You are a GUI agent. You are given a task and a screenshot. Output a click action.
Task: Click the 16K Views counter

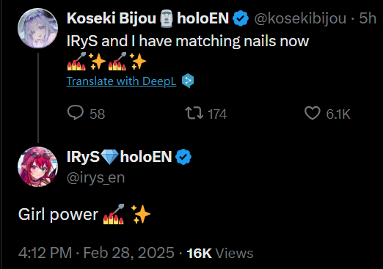(x=220, y=253)
